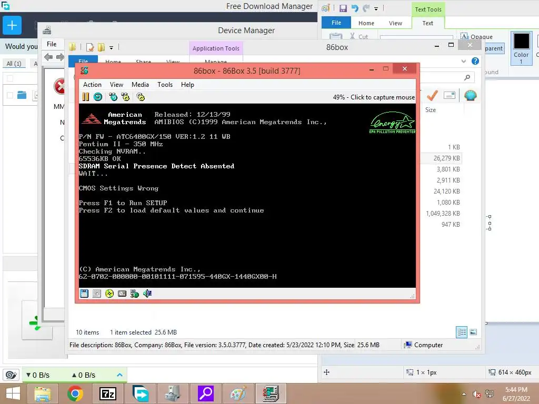Click the forward arrow in Device Manager

pos(60,57)
